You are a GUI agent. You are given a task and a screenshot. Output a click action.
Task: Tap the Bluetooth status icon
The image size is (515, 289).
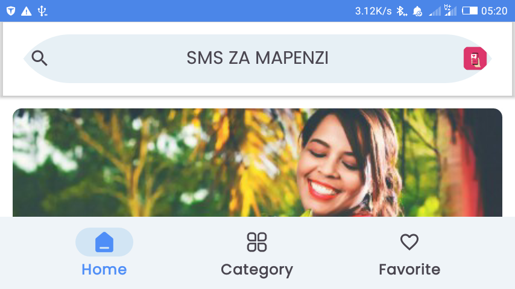[402, 11]
